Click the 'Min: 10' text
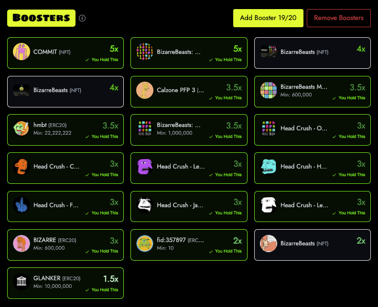The image size is (378, 307). point(165,248)
